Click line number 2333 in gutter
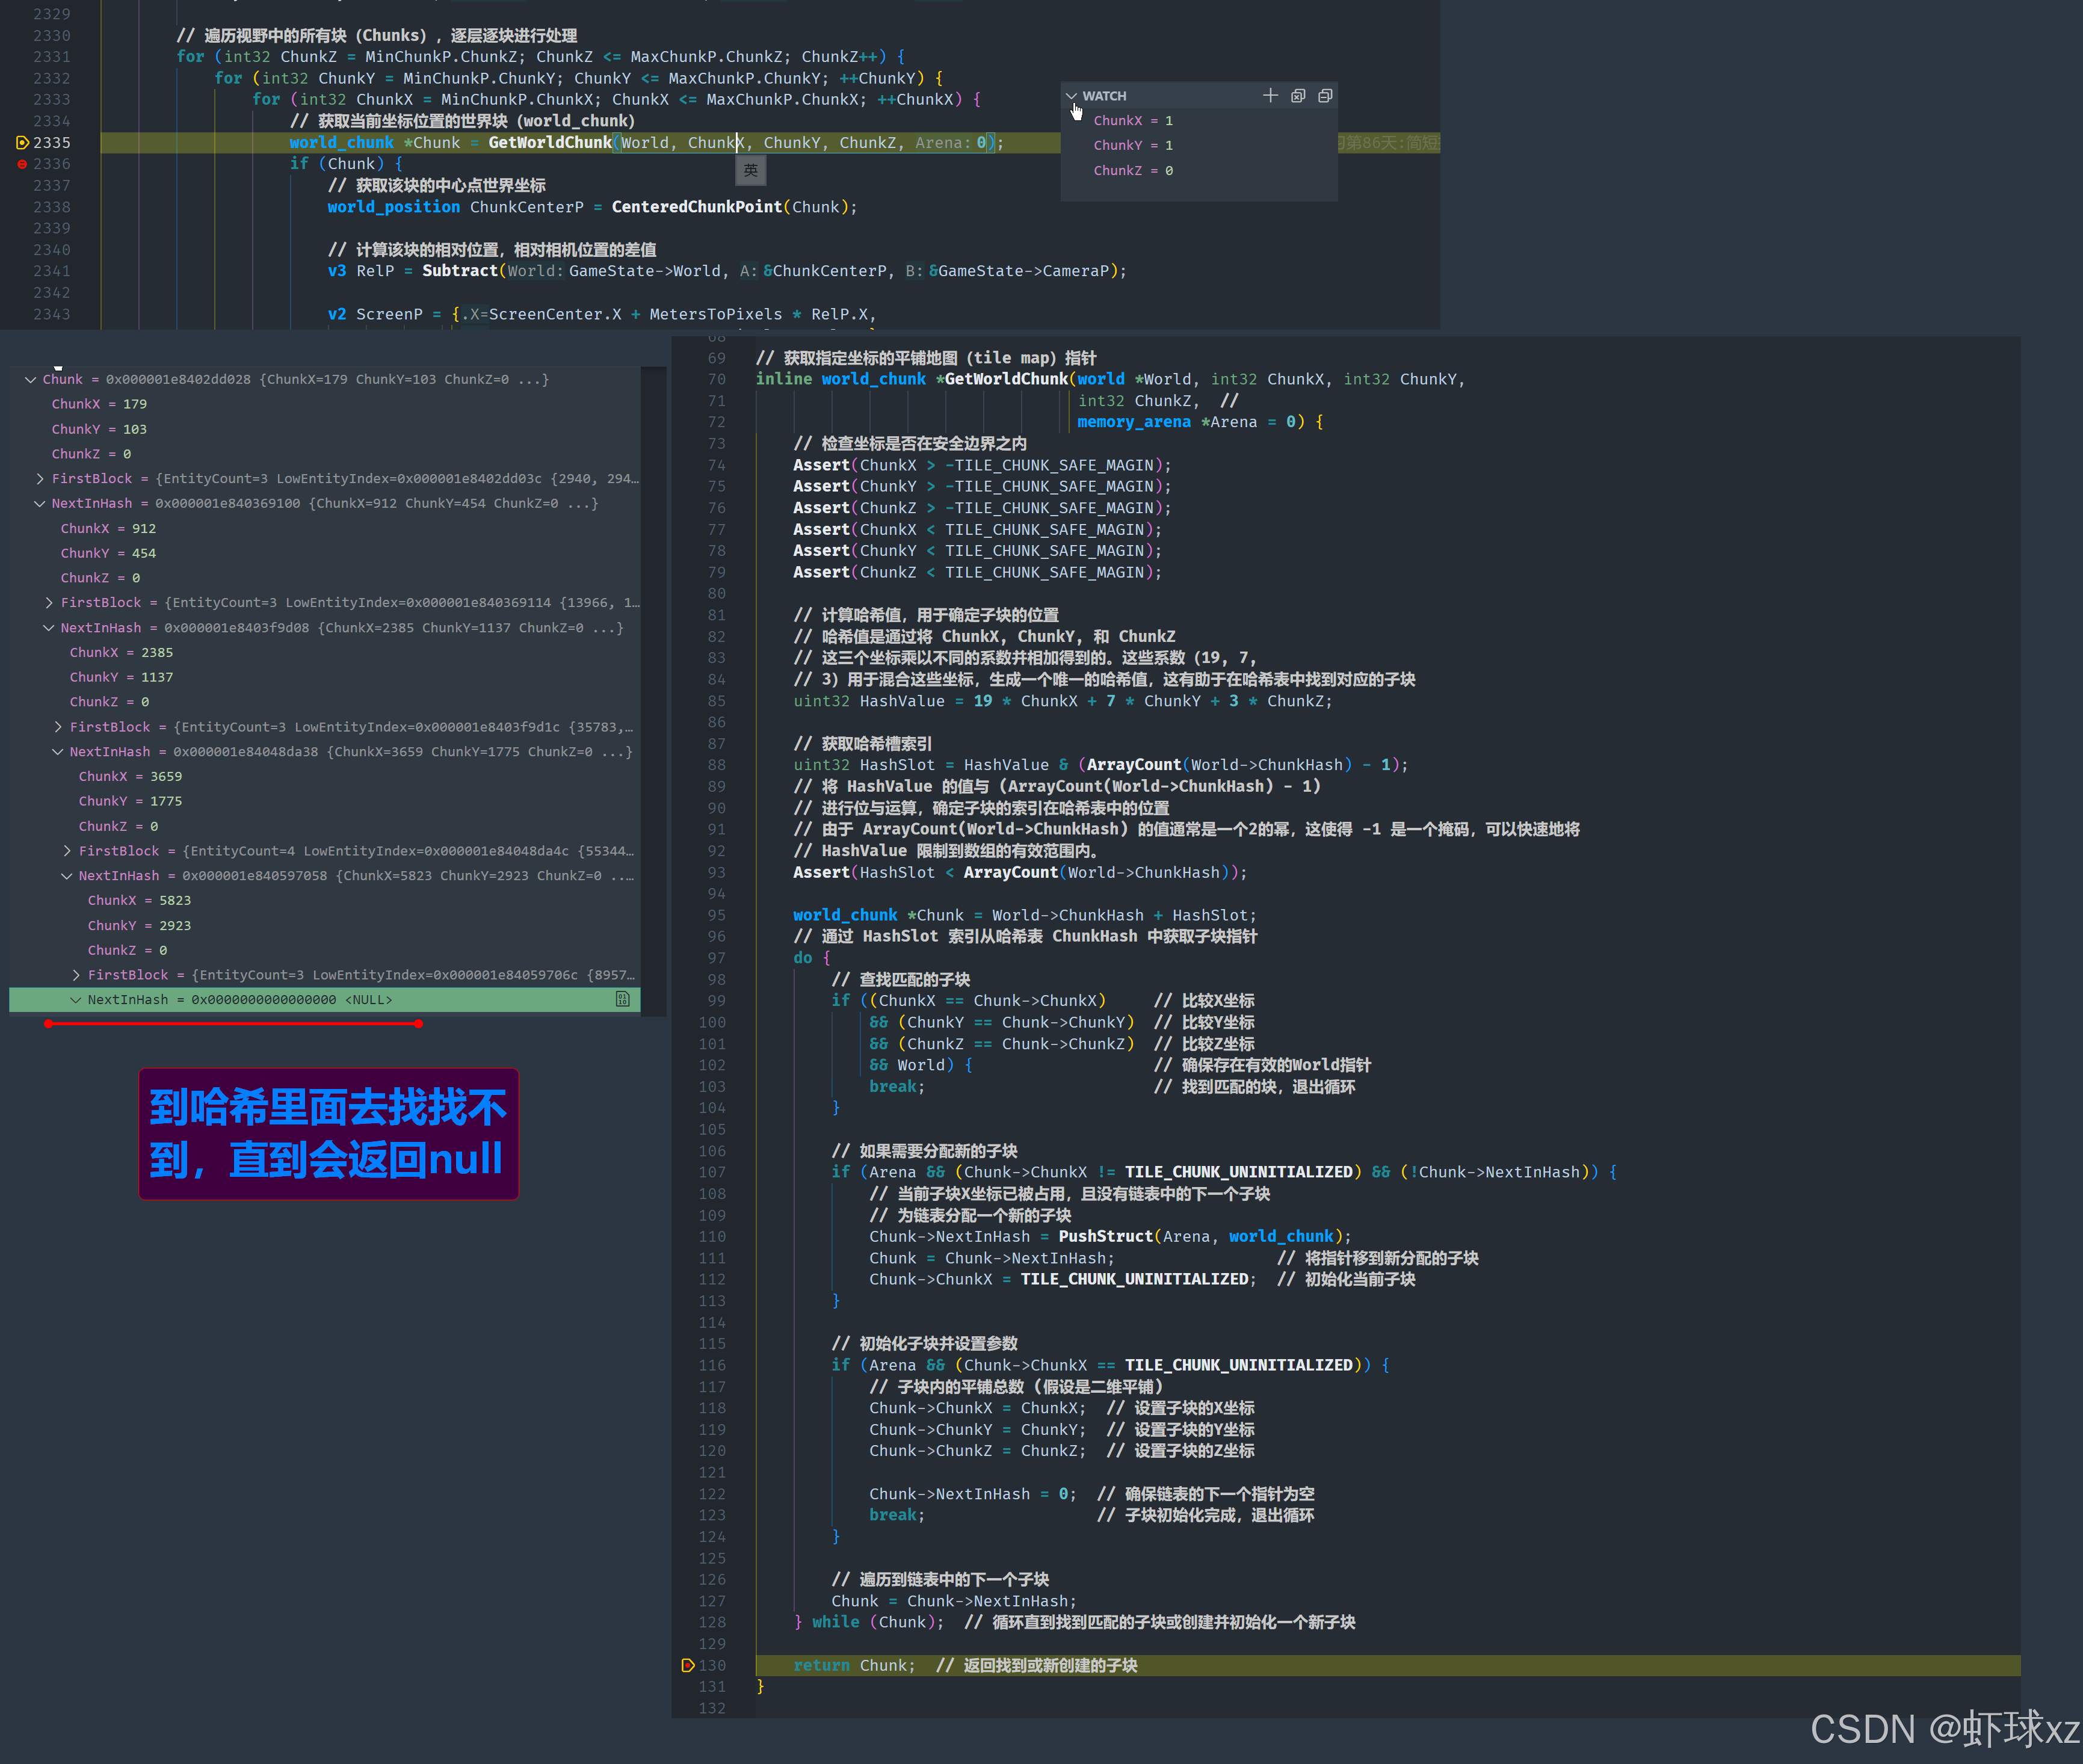 coord(51,99)
